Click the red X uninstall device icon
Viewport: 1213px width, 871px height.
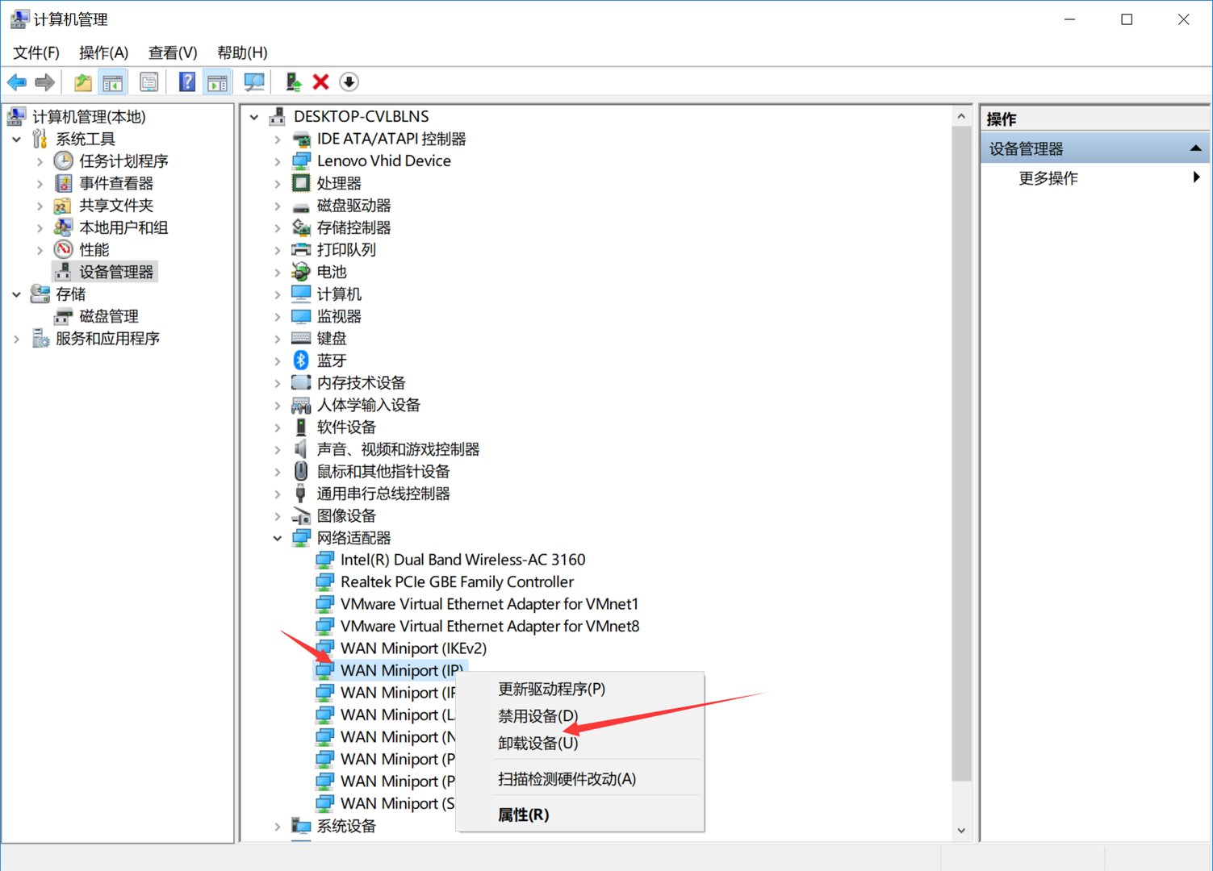pos(320,82)
